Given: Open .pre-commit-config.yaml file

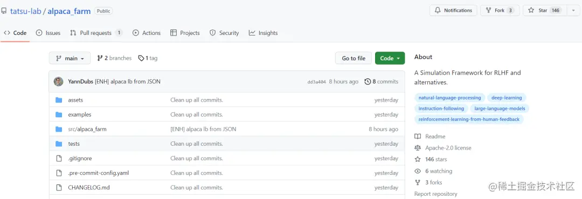Looking at the screenshot, I should click(99, 173).
